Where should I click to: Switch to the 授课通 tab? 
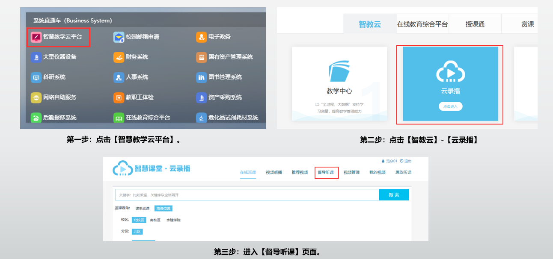tap(475, 24)
